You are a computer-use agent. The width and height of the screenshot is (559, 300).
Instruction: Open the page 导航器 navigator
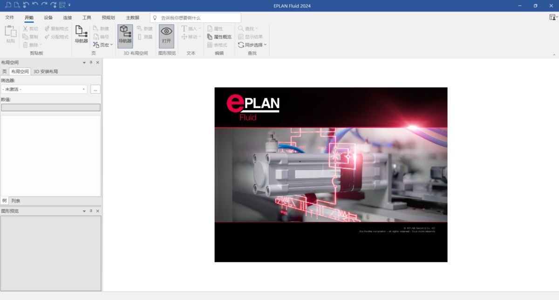pyautogui.click(x=82, y=35)
